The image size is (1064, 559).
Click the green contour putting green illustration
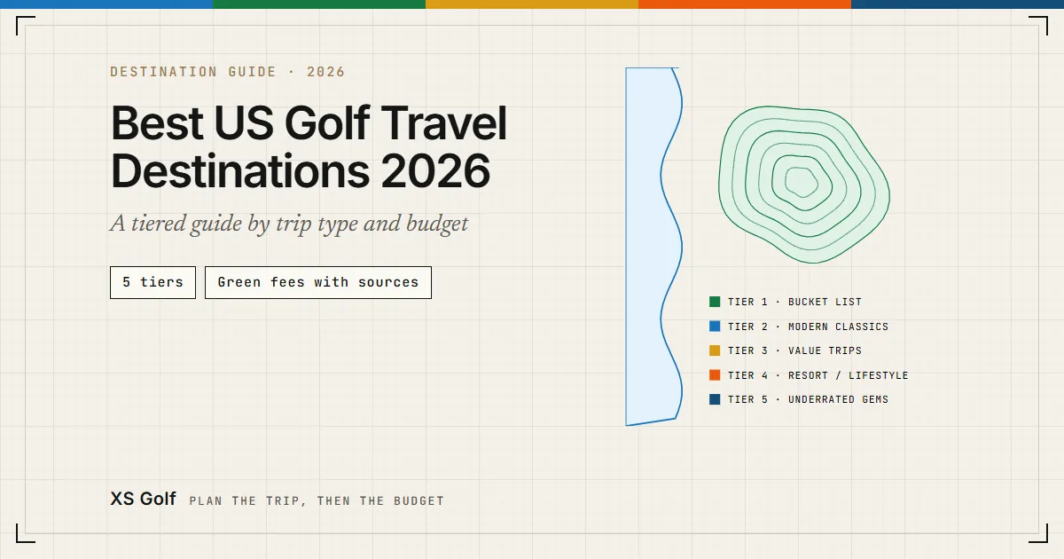tap(803, 184)
